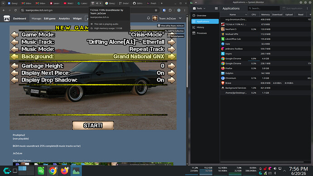Select Applications in System Monitor sidebar
This screenshot has width=313, height=176.
coord(205,21)
